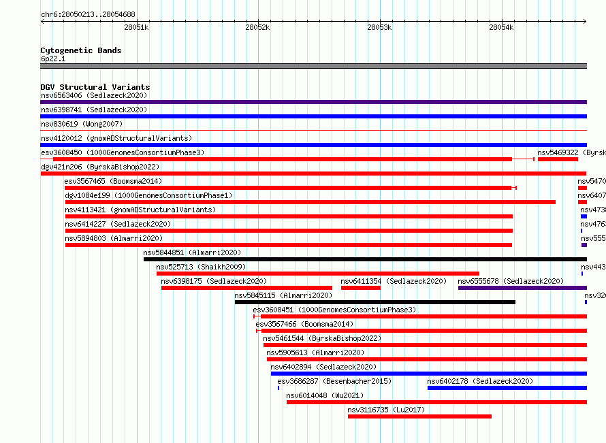Click the blue nsv6402894 feature bar
The height and width of the screenshot is (443, 606).
[429, 374]
